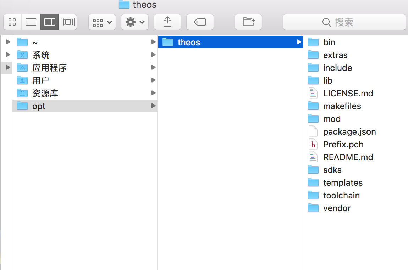The image size is (408, 270).
Task: Expand arrow beside 用户 folder
Action: (x=154, y=80)
